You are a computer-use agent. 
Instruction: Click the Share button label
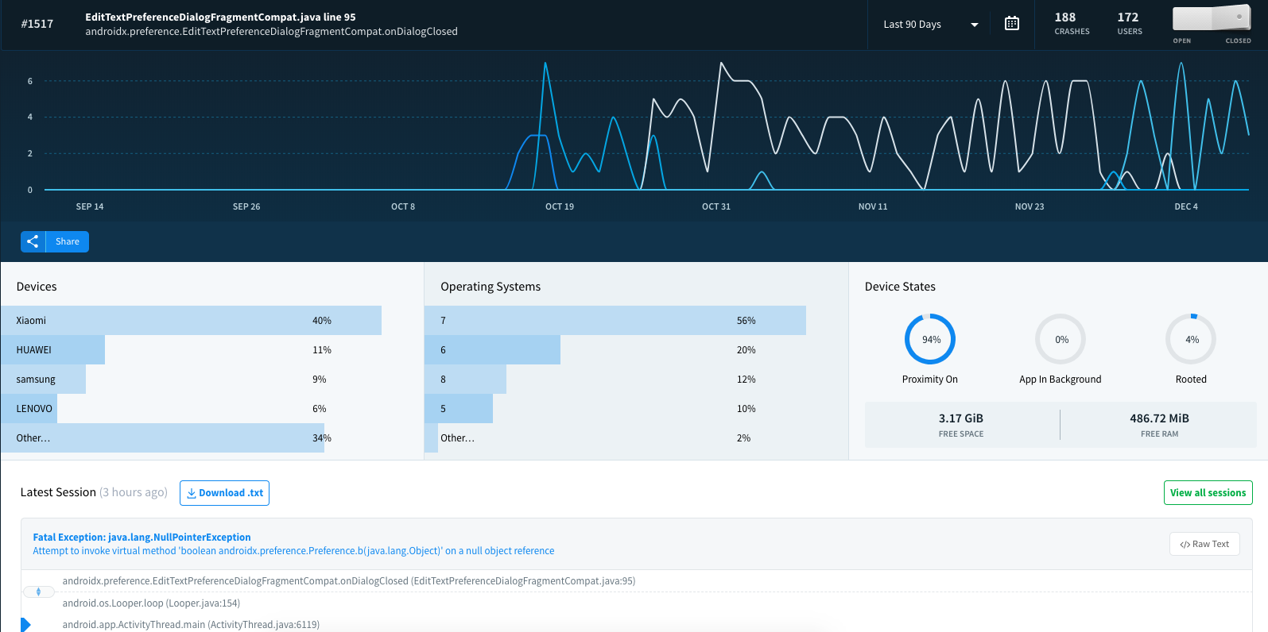(x=68, y=241)
